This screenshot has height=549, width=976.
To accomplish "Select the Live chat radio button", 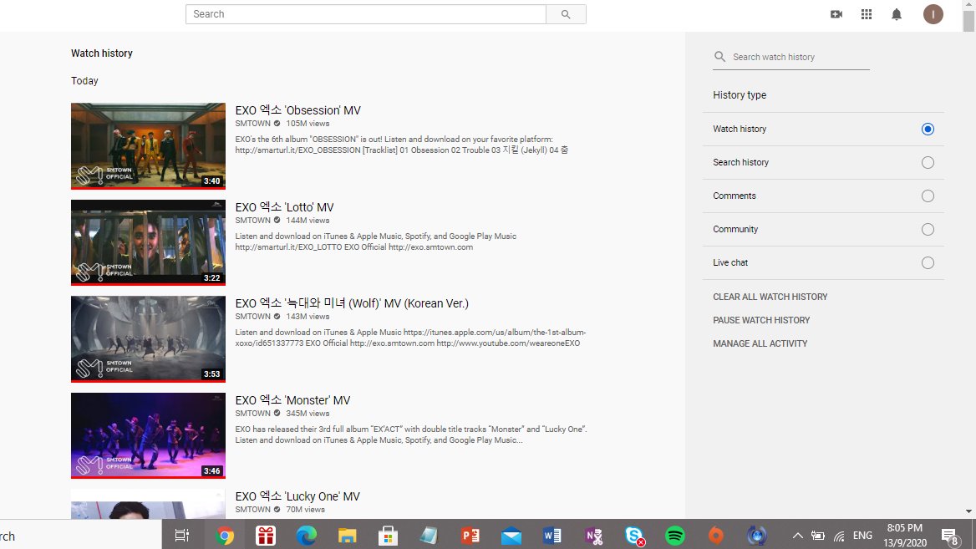I will point(928,262).
